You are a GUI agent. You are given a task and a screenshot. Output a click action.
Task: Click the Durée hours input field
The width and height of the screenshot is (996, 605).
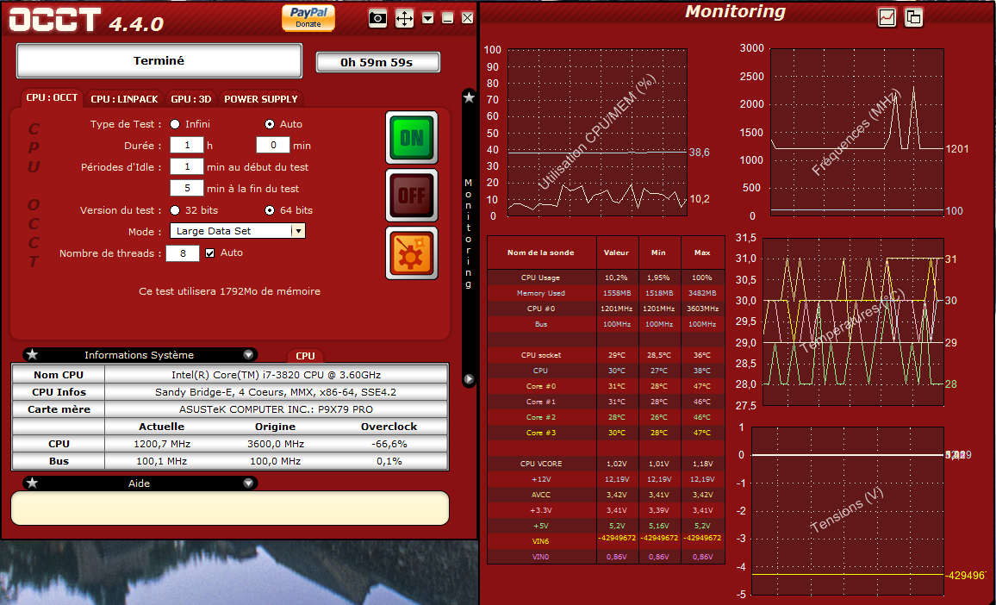(187, 146)
